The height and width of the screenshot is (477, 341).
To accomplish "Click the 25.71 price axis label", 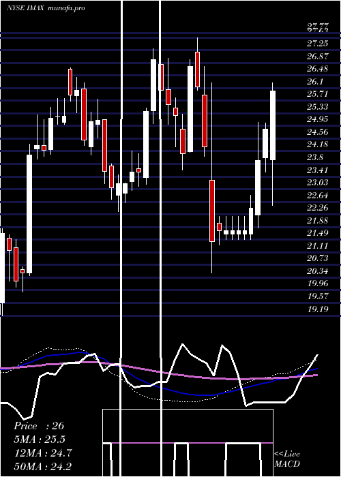I will click(x=317, y=94).
